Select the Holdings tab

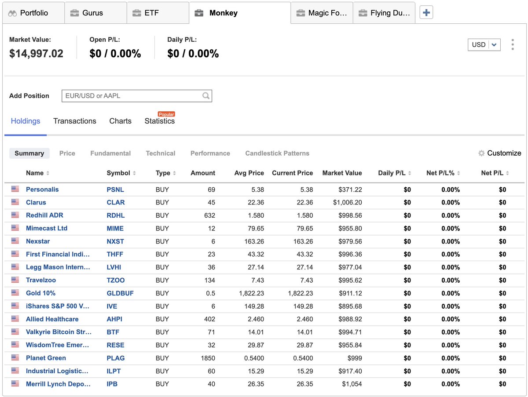[x=26, y=121]
